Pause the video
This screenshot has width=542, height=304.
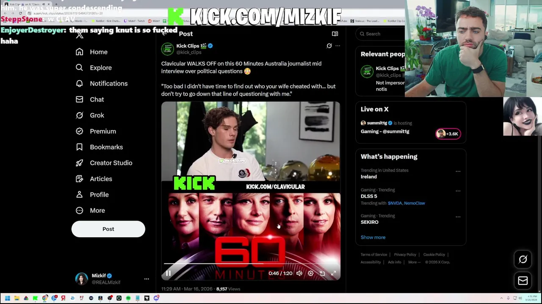coord(168,274)
